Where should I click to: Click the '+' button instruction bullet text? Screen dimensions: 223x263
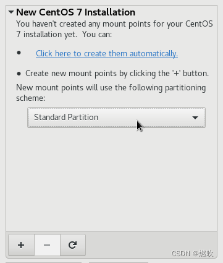pos(117,74)
